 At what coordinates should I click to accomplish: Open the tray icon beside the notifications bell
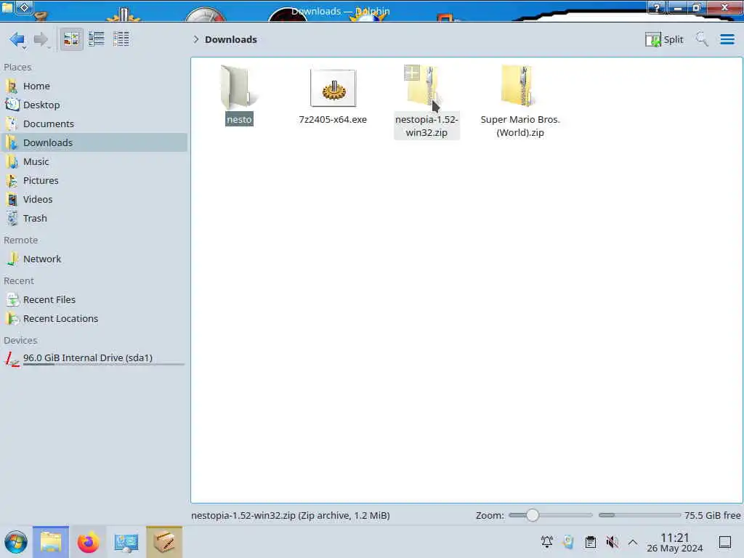(568, 542)
